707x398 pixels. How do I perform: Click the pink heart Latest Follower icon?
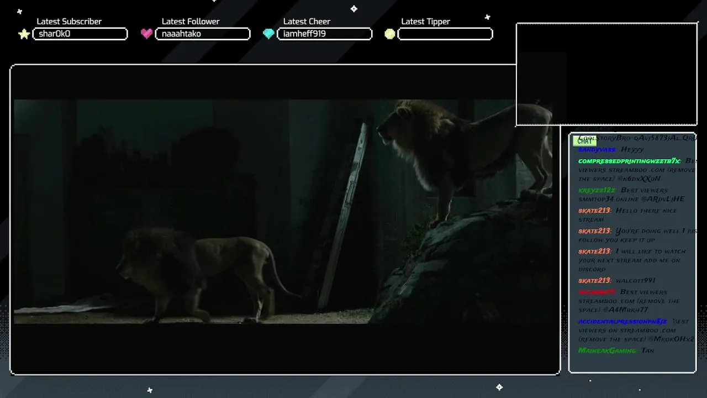146,34
